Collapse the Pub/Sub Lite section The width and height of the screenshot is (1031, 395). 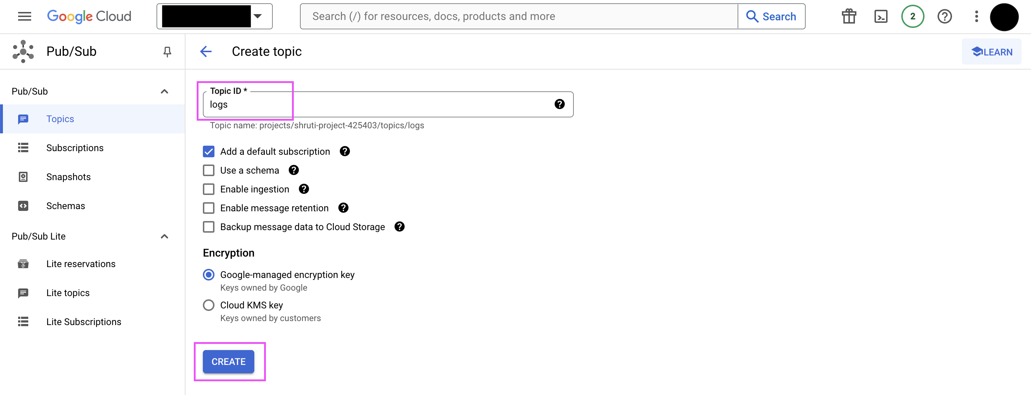click(164, 237)
